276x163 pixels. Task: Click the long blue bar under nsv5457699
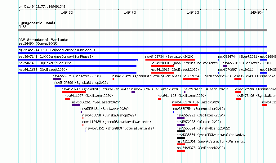(x=161, y=86)
